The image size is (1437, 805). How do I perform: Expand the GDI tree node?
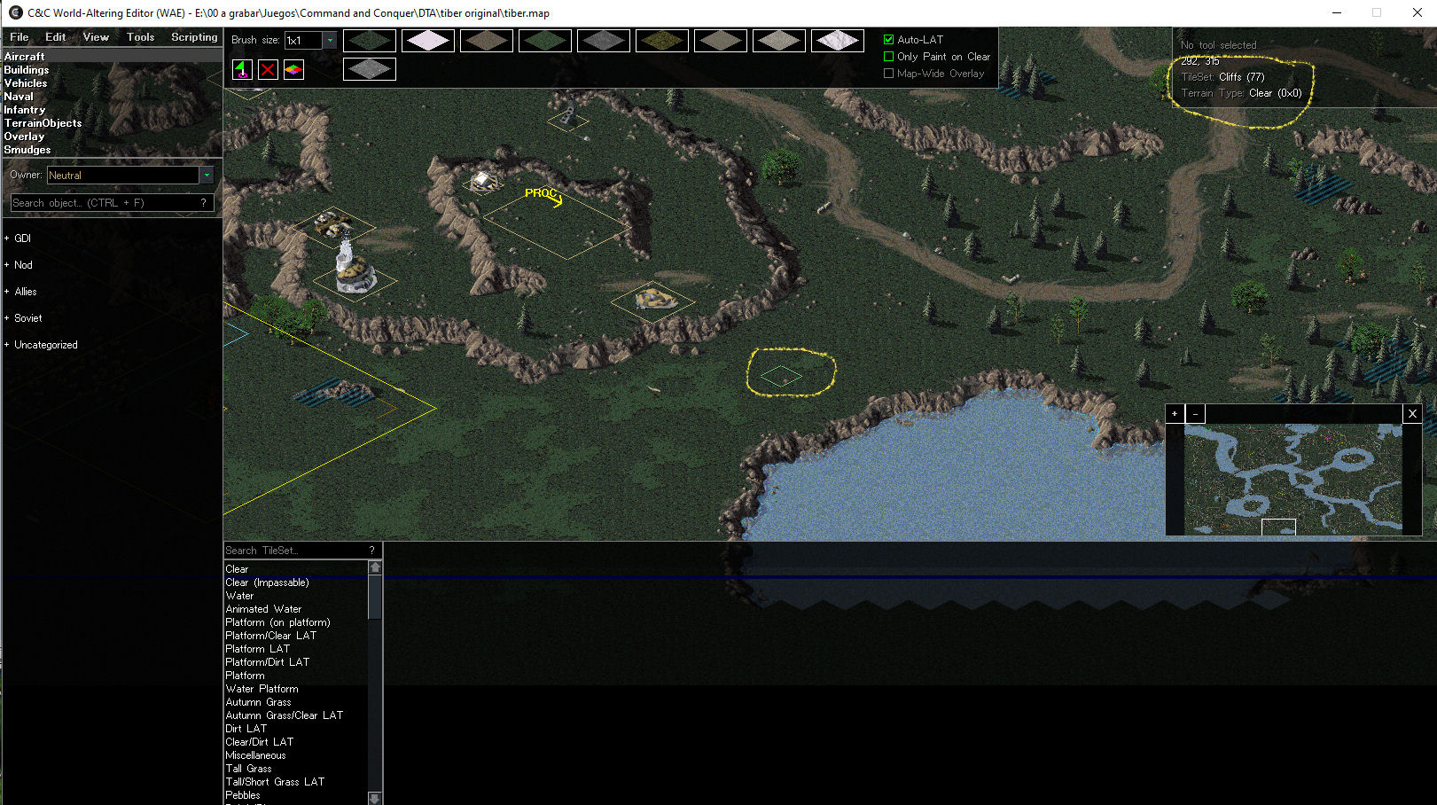click(x=7, y=238)
